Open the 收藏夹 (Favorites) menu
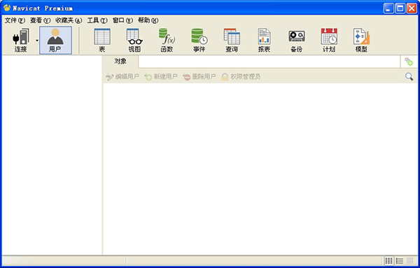The height and width of the screenshot is (268, 420). (69, 20)
